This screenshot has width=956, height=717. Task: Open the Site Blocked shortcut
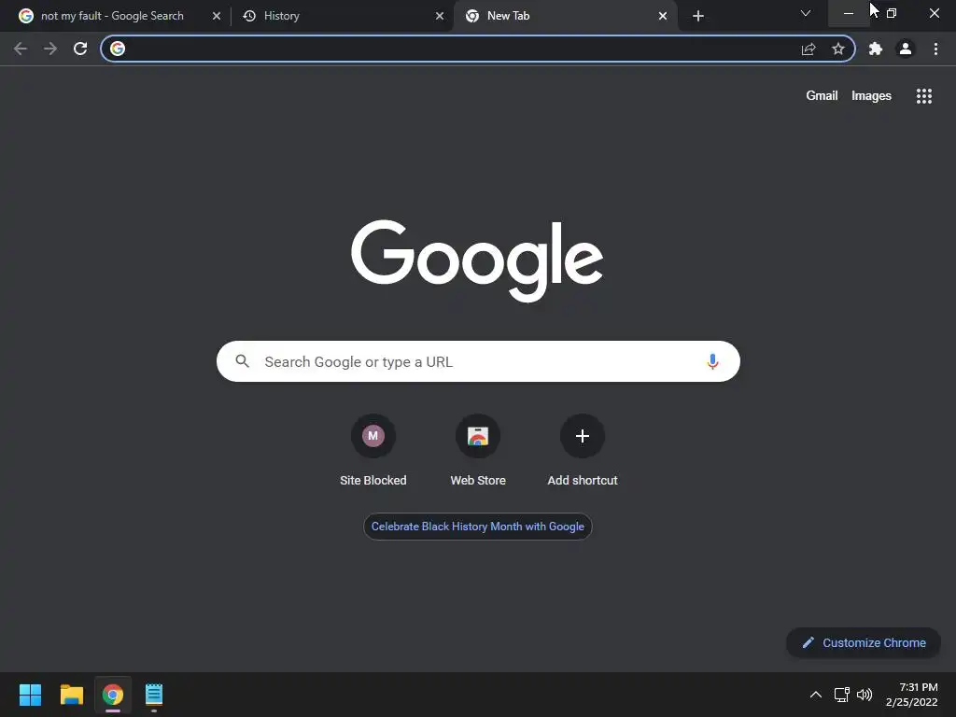point(373,451)
